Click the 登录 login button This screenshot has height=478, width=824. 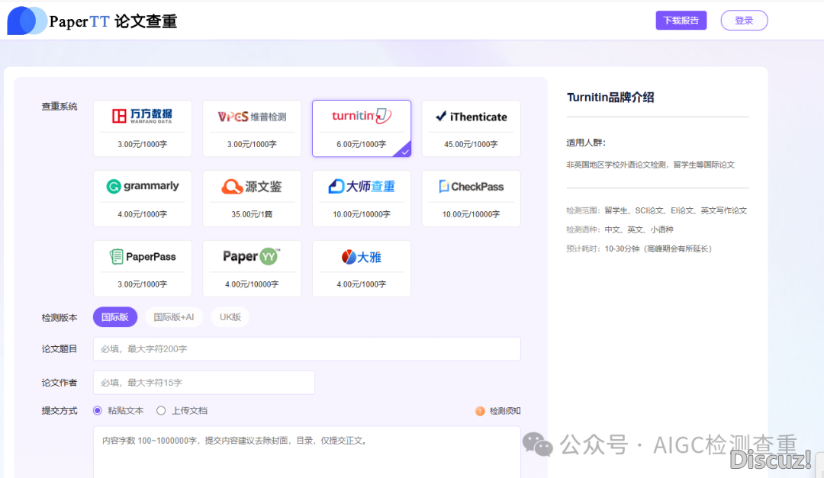[744, 21]
